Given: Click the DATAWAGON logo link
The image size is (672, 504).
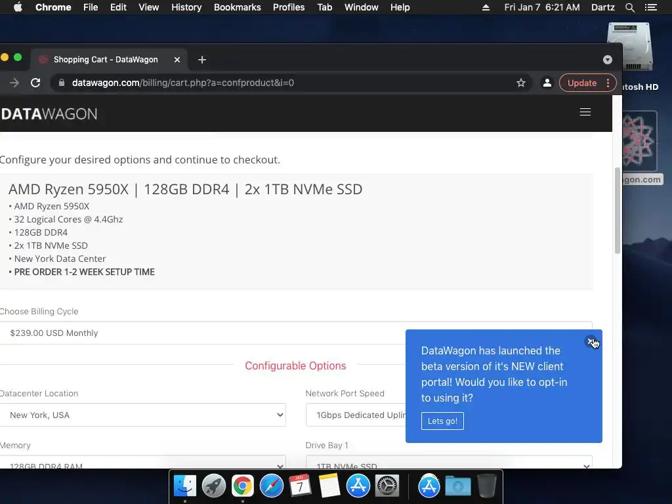Looking at the screenshot, I should point(49,114).
